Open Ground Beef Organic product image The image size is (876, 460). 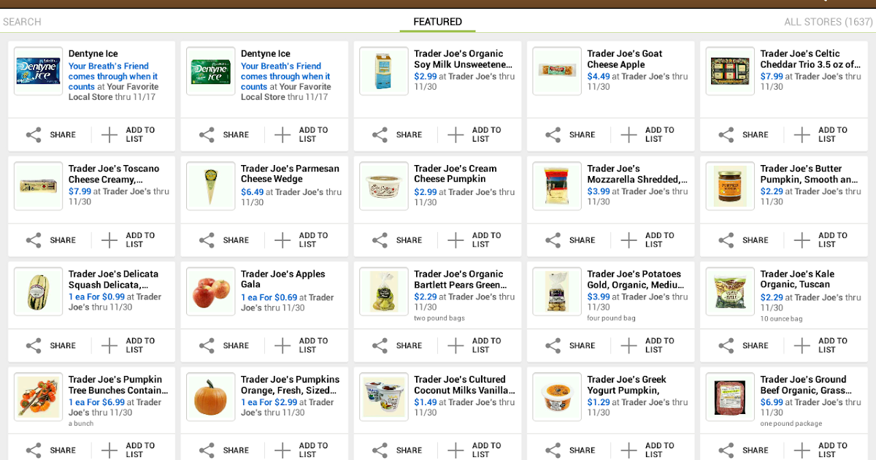point(730,397)
